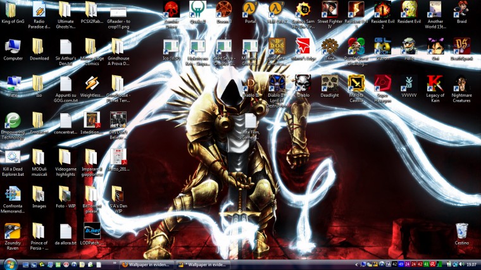Launch the DeathSpank shortcut
Image resolution: width=481 pixels, height=270 pixels.
coord(461,47)
